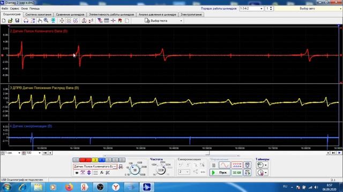Click the frequency dial showing 333K
This screenshot has width=343, height=192.
[161, 170]
